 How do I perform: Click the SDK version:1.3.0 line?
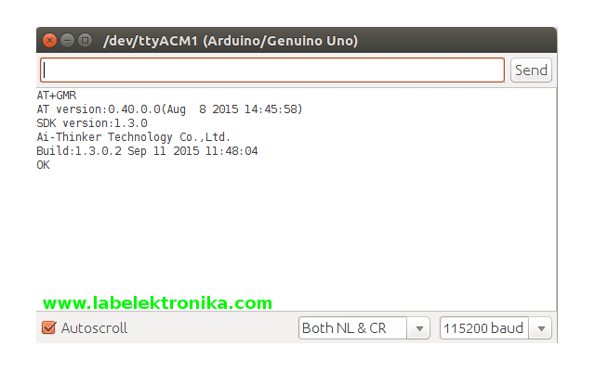click(92, 123)
